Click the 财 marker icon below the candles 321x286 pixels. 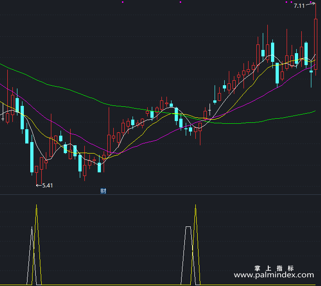[103, 191]
